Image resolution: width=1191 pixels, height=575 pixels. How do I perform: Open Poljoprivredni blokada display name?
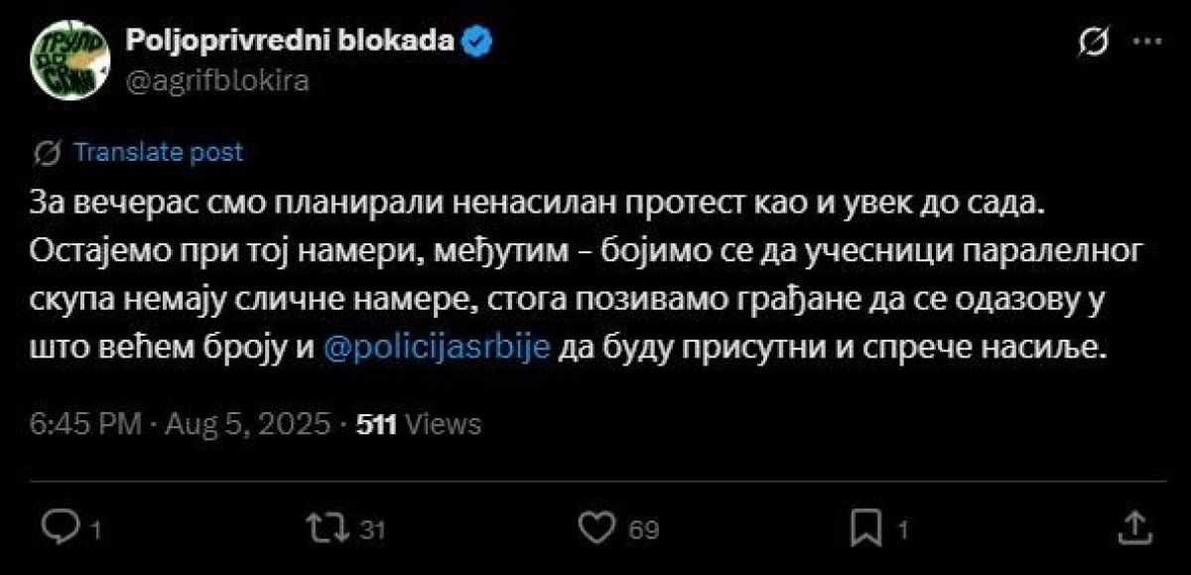tap(291, 41)
